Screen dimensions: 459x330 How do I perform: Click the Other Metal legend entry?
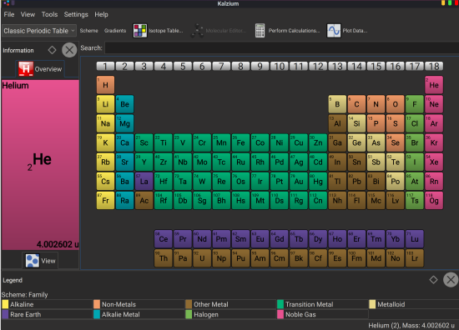[230, 304]
